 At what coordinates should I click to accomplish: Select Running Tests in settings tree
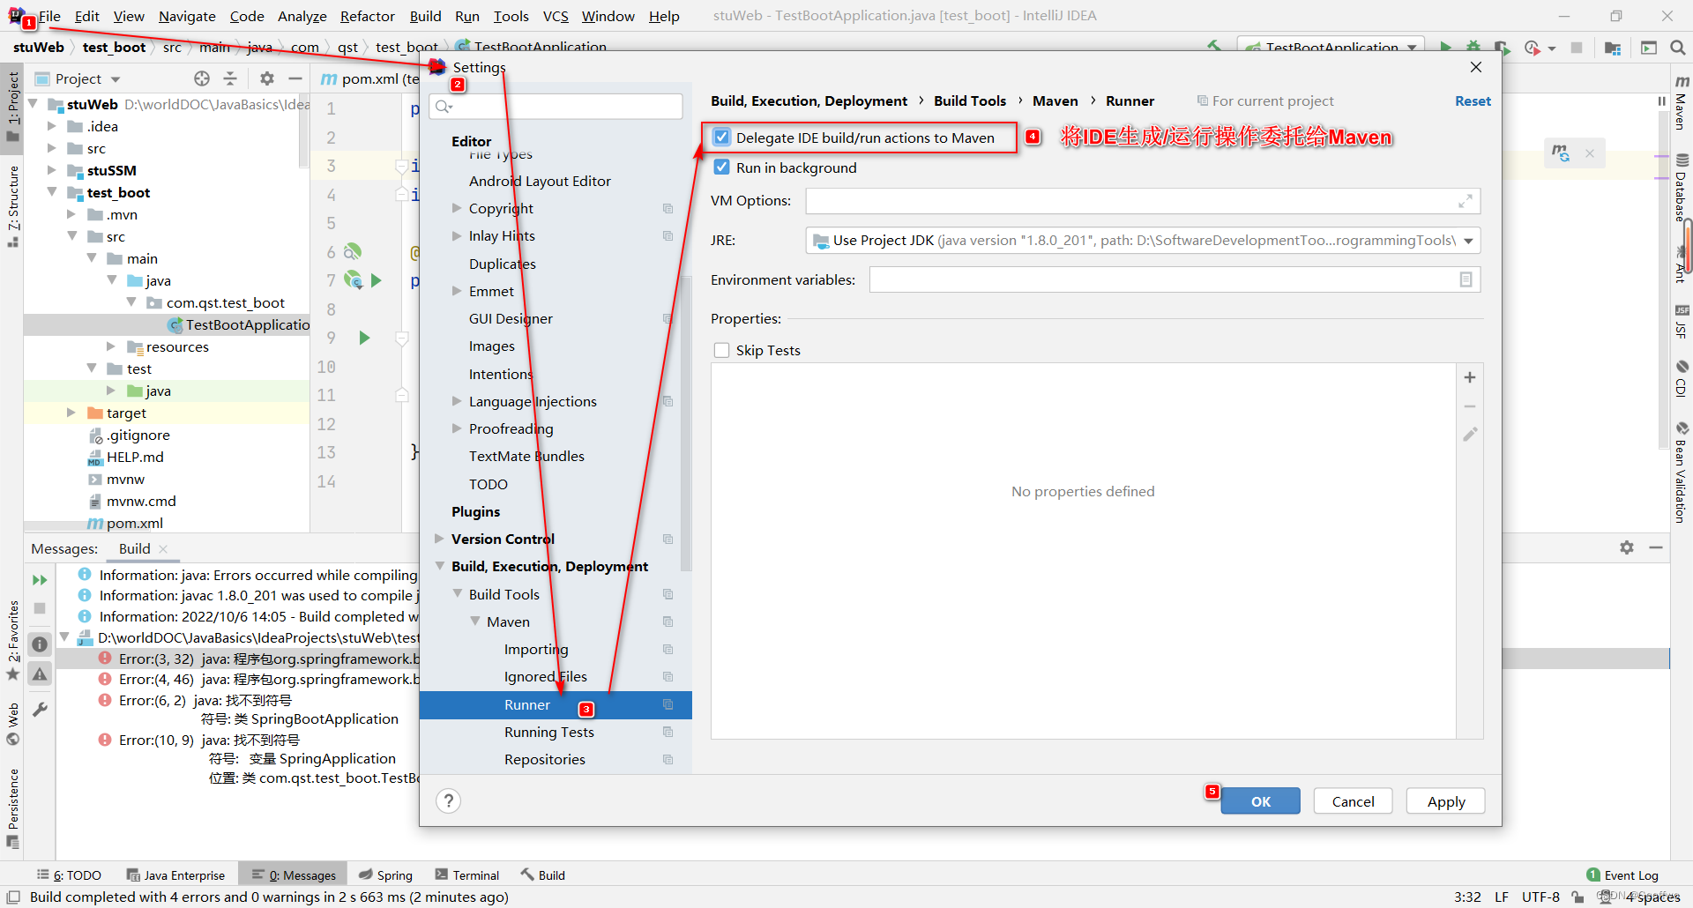[549, 732]
